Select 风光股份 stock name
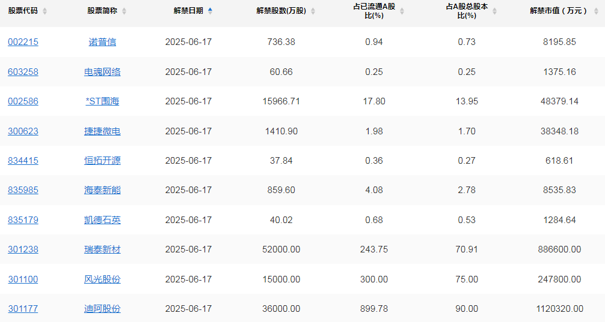Viewport: 605px width, 322px height. click(x=102, y=279)
